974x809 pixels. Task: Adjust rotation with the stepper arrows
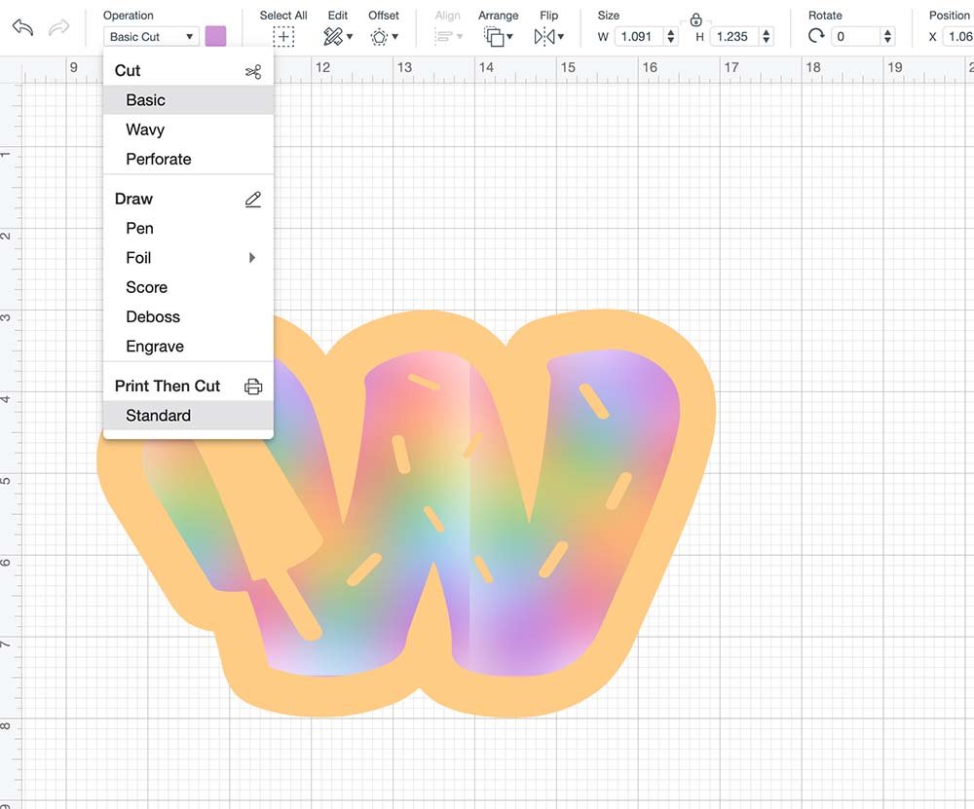click(x=887, y=37)
